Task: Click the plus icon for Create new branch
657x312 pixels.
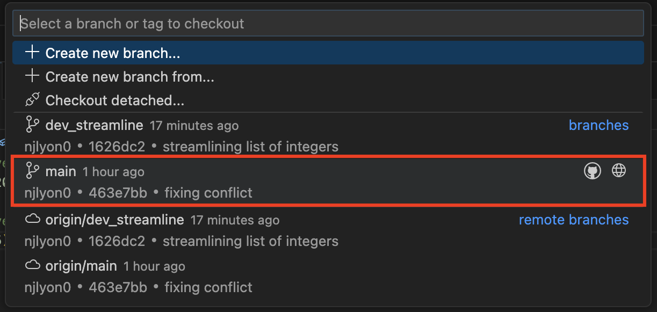Action: pyautogui.click(x=32, y=53)
